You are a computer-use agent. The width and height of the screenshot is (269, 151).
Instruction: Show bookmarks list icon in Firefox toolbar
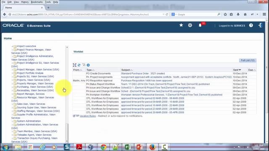[231, 15]
